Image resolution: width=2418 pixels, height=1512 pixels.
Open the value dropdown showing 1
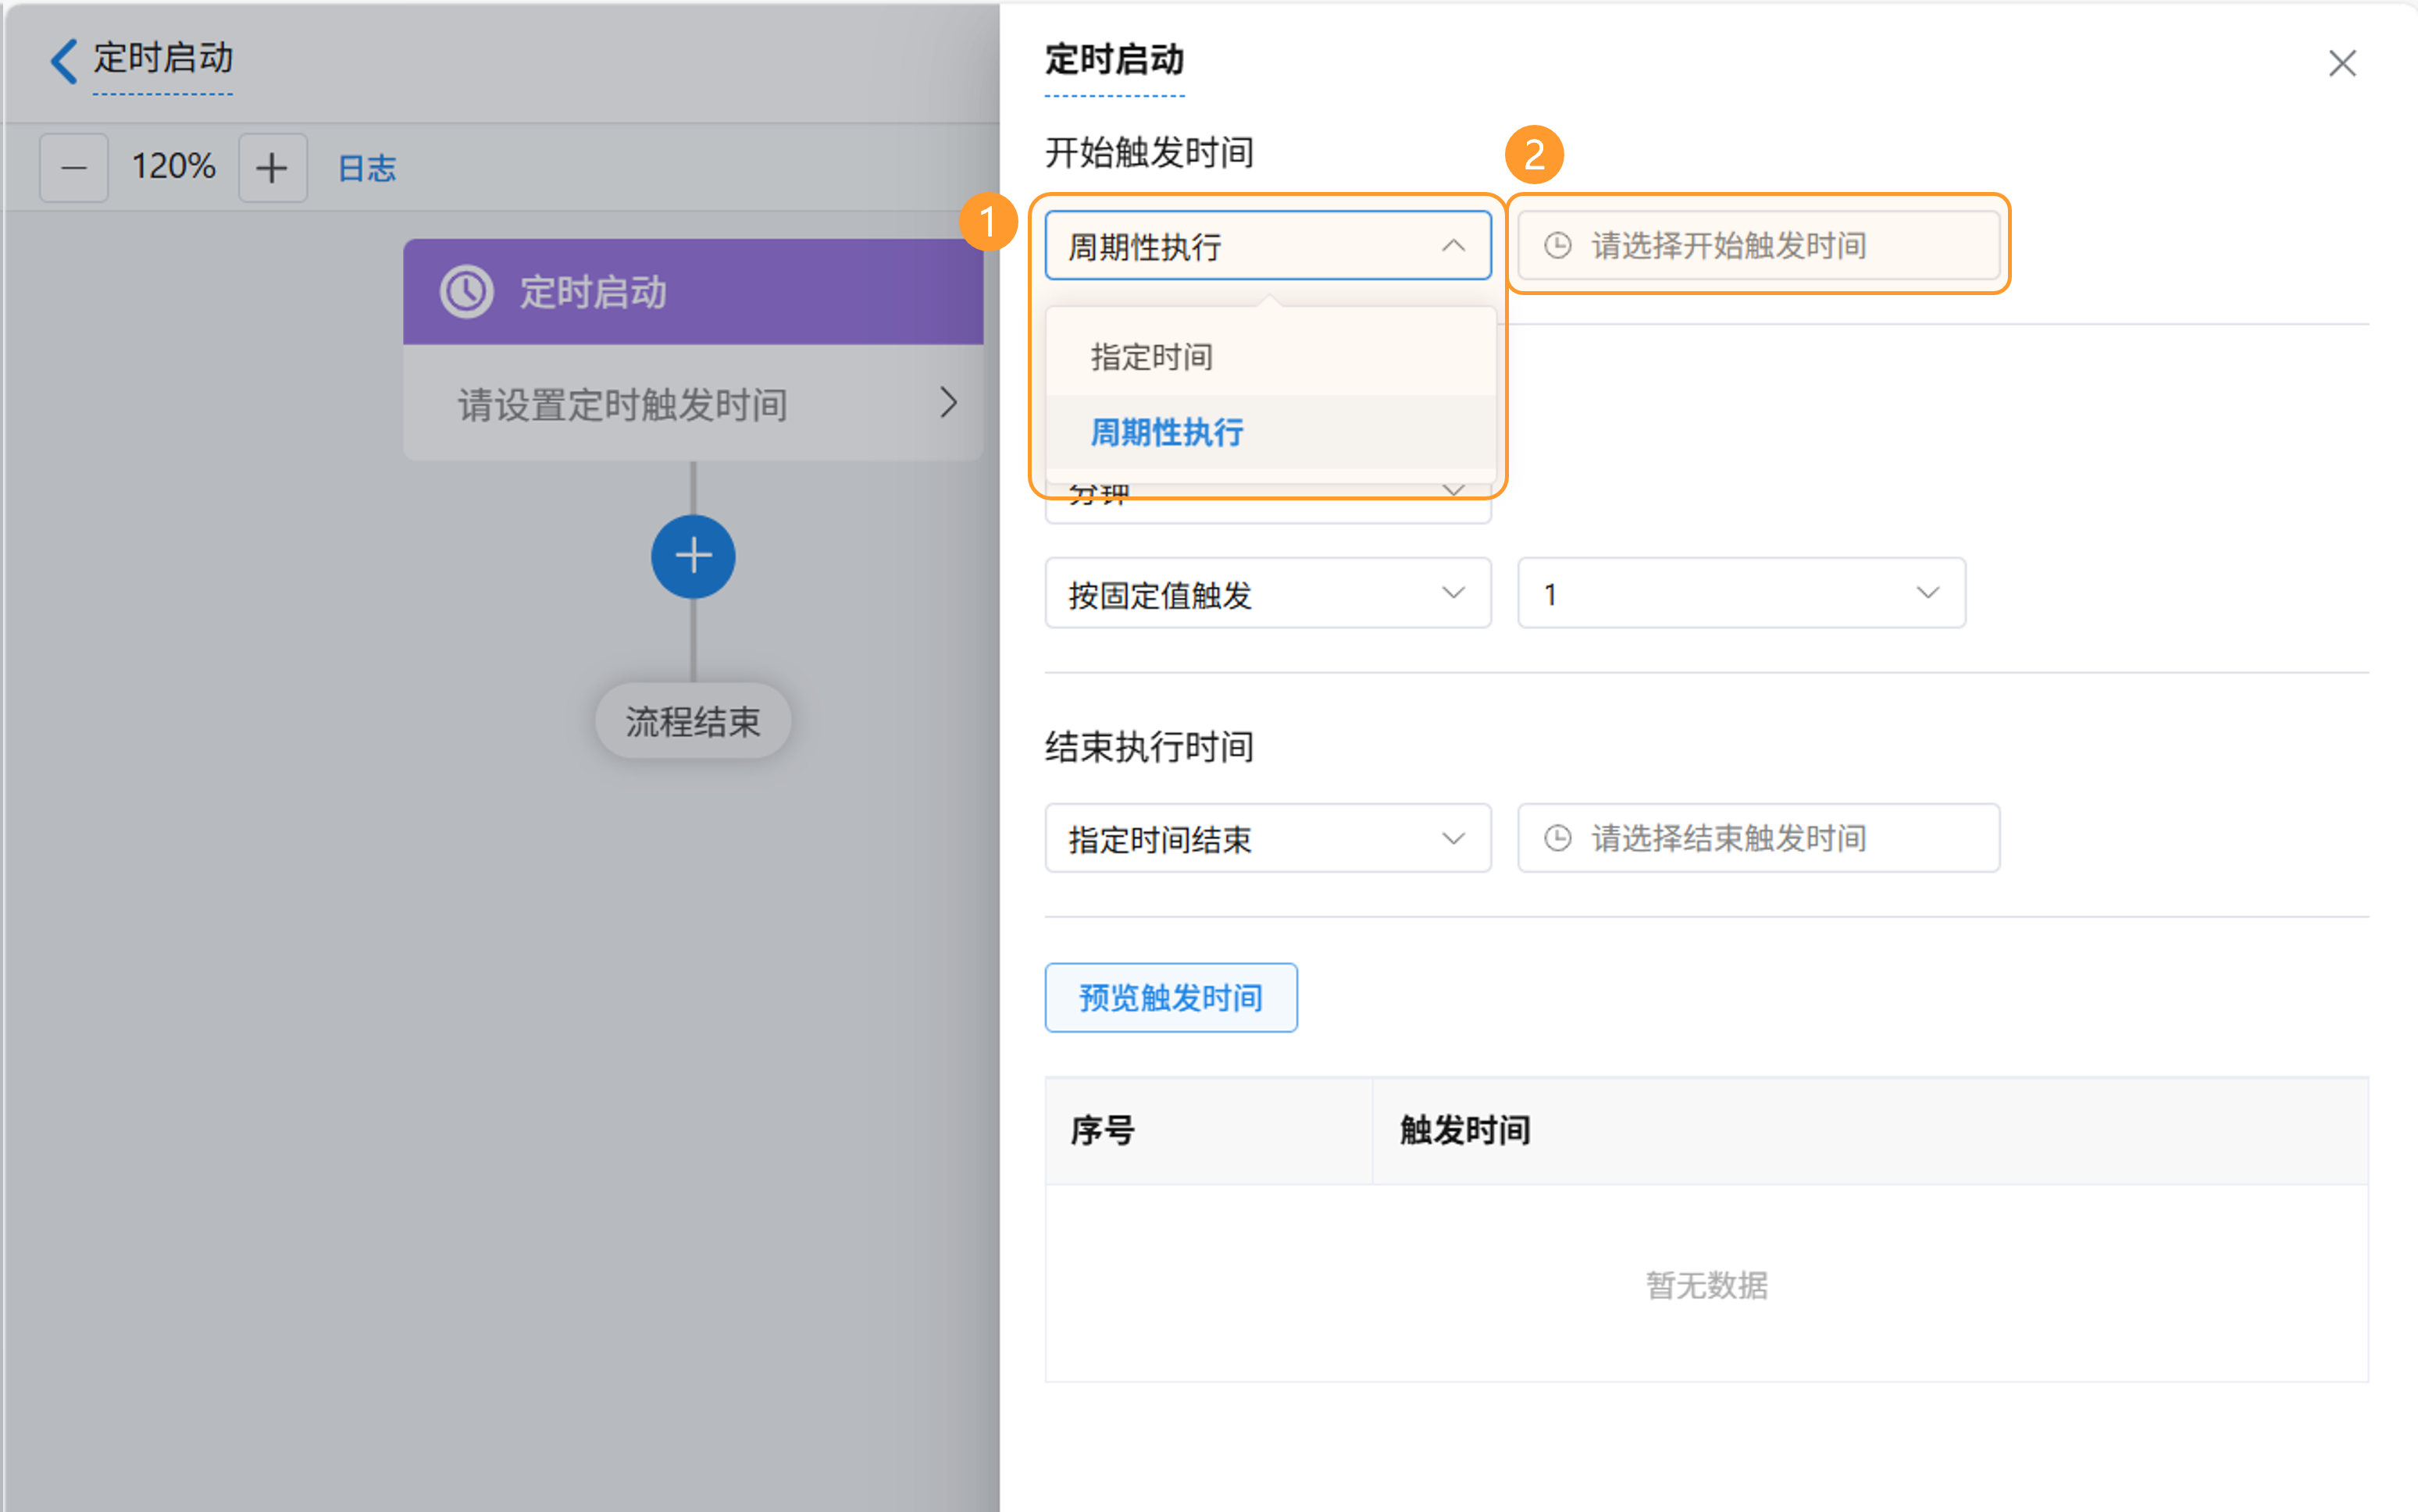(1741, 594)
